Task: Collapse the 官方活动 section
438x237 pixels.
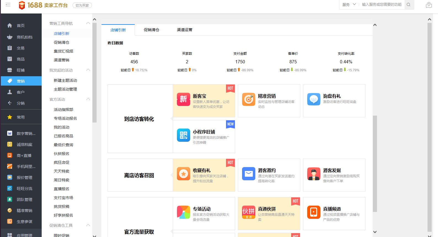Action: pyautogui.click(x=88, y=99)
